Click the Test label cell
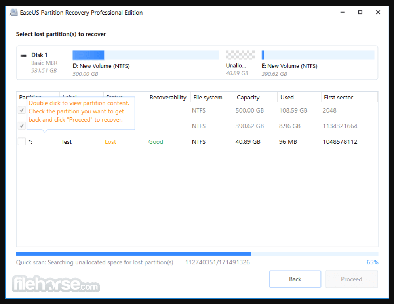This screenshot has width=394, height=304. point(67,142)
